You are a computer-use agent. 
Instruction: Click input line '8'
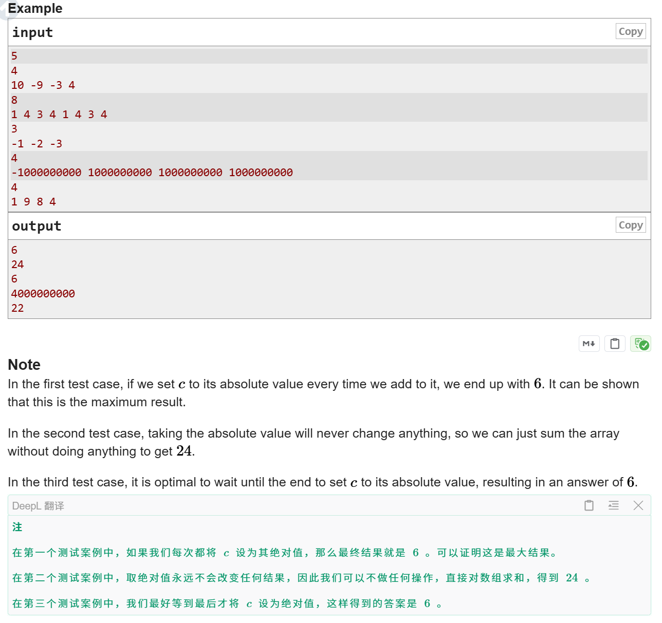pyautogui.click(x=14, y=100)
